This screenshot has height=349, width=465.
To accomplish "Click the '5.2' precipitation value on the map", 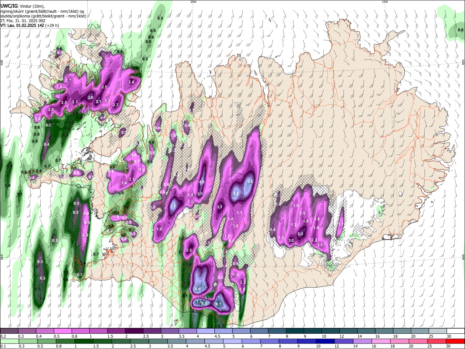I will click(x=236, y=193).
